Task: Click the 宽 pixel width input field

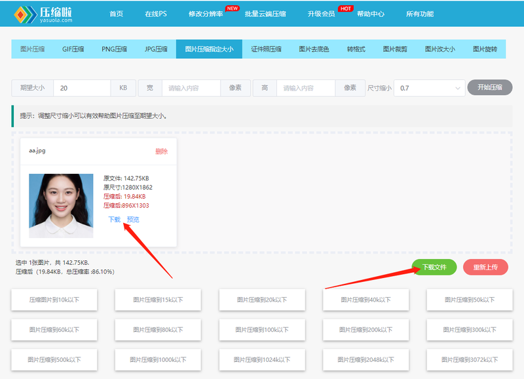Action: coord(191,88)
